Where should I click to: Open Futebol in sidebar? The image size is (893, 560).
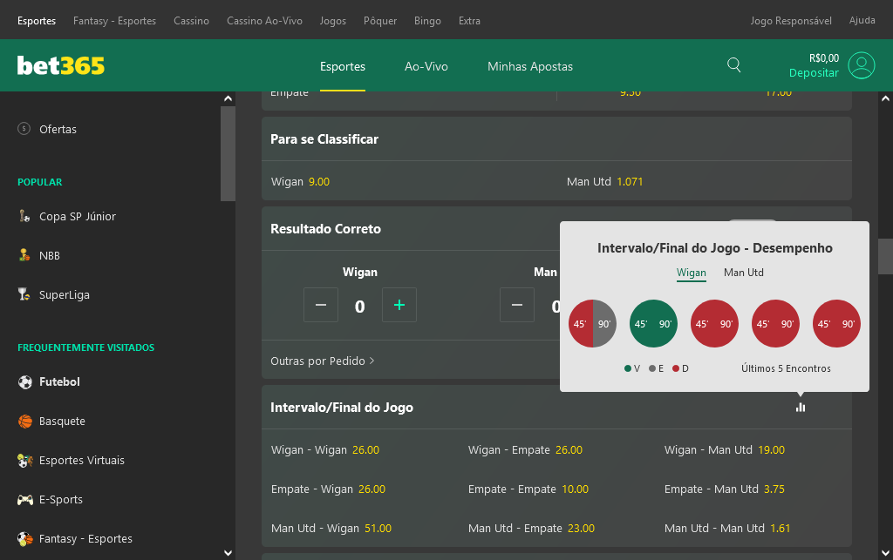(59, 382)
